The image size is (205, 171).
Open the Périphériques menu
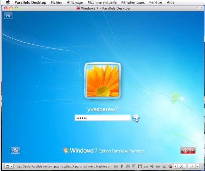(x=133, y=2)
